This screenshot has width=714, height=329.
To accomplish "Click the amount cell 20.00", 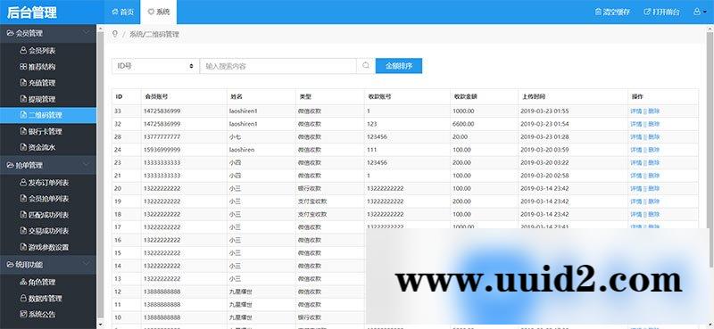I will 460,136.
